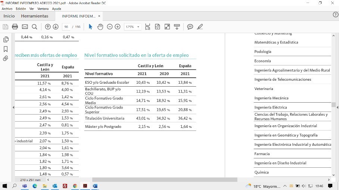Click 'Titulación Universitaria' table row label
This screenshot has height=190, width=339.
[105, 118]
